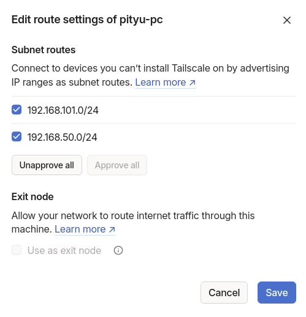Click the external arrow icon after the exit node Learn more
Screen dimensions: 306x317
[x=112, y=229]
